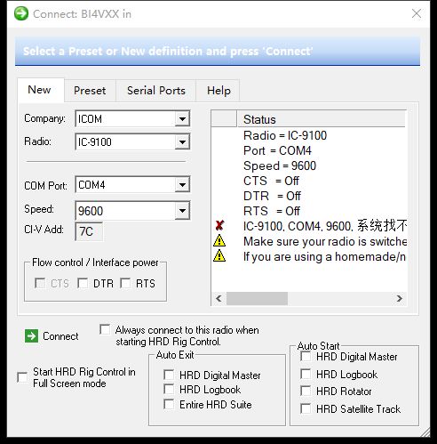Click the Company field showing ICOM

tap(132, 119)
